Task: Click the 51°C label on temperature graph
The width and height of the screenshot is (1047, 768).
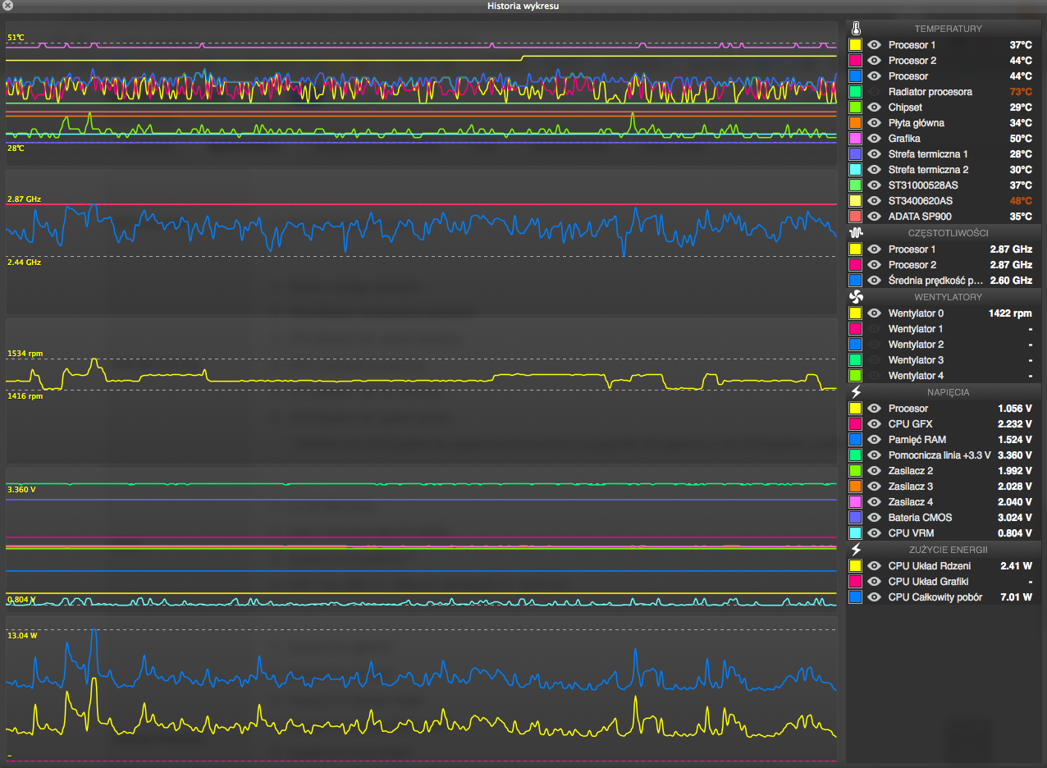Action: pos(16,38)
